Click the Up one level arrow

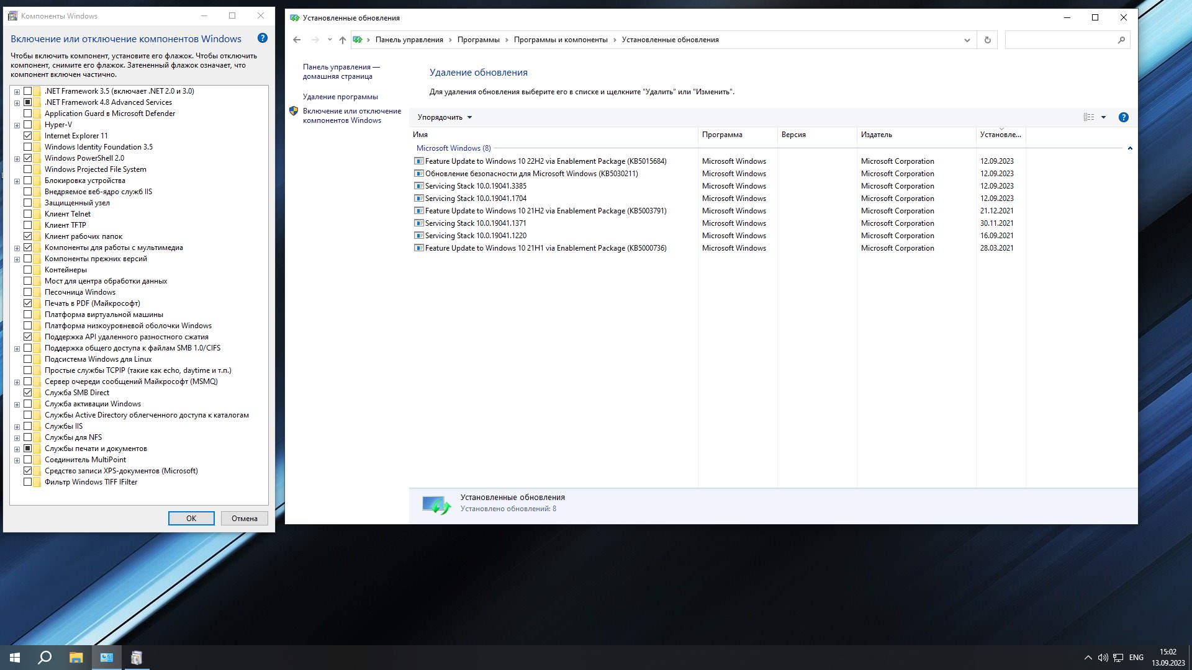click(x=342, y=40)
